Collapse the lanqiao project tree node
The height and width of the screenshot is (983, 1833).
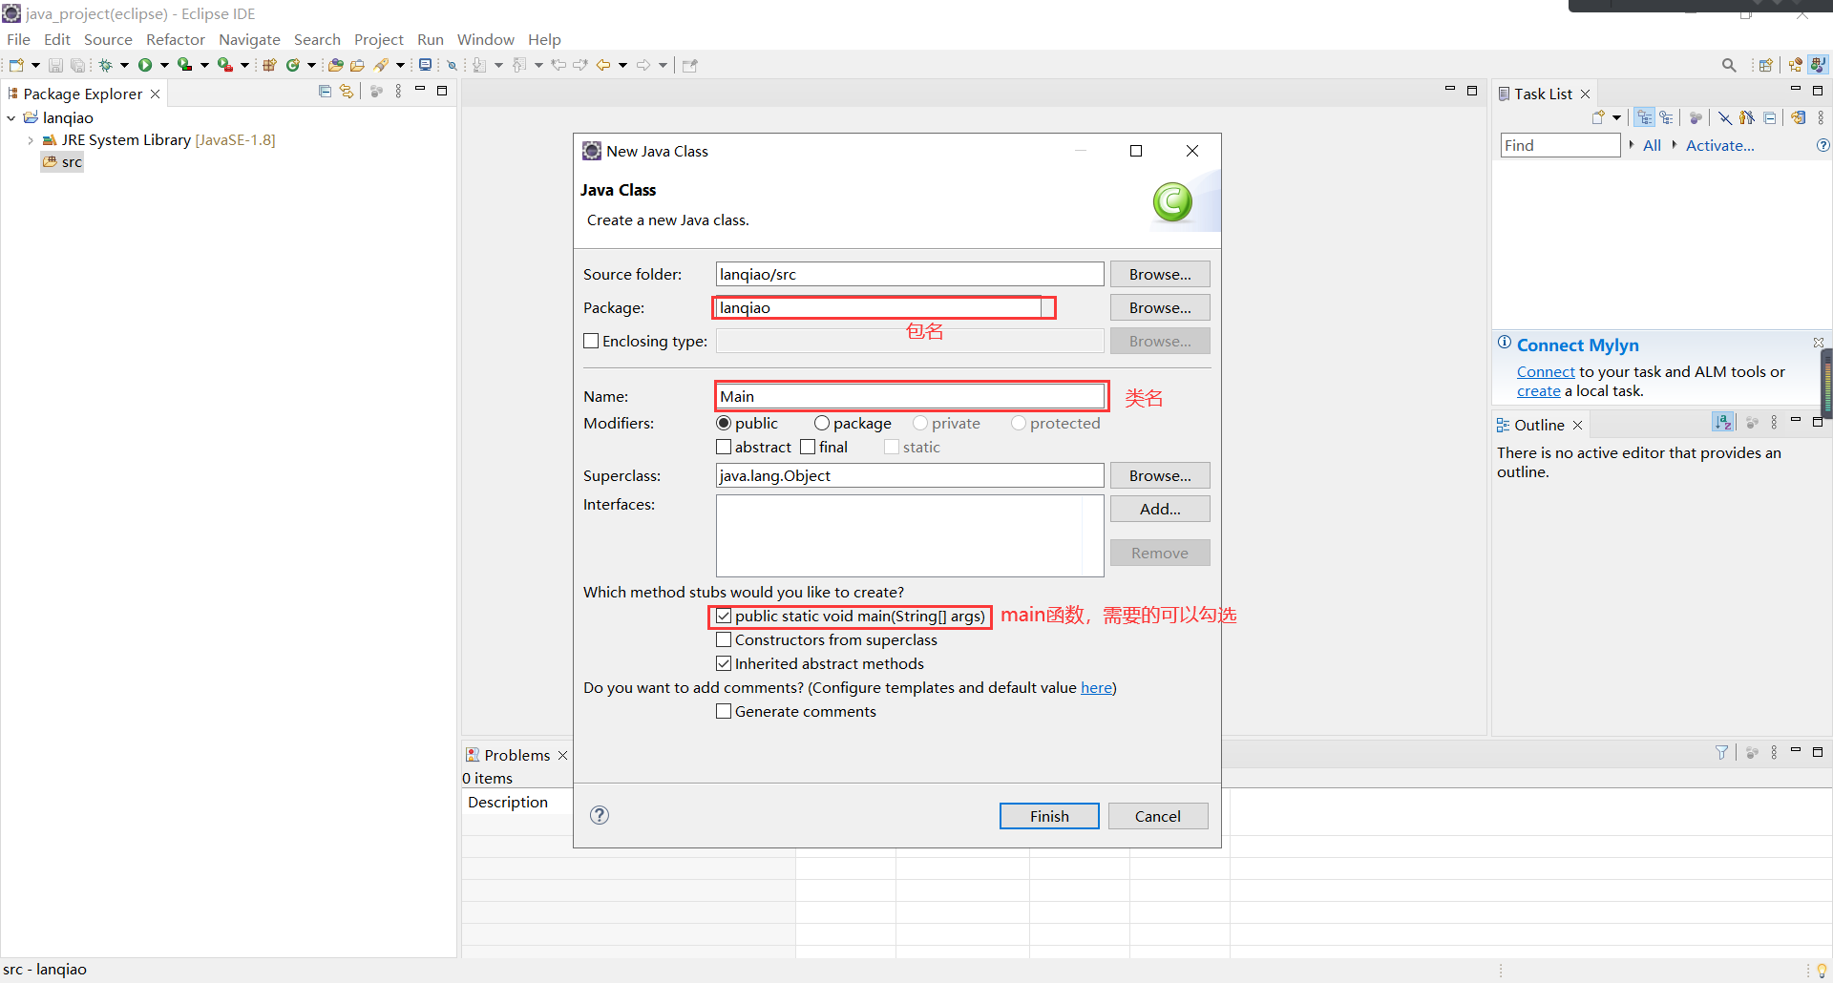click(11, 117)
